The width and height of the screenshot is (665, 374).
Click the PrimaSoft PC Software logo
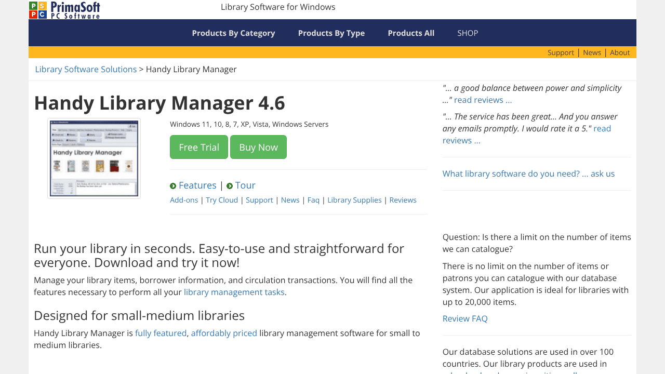click(64, 10)
